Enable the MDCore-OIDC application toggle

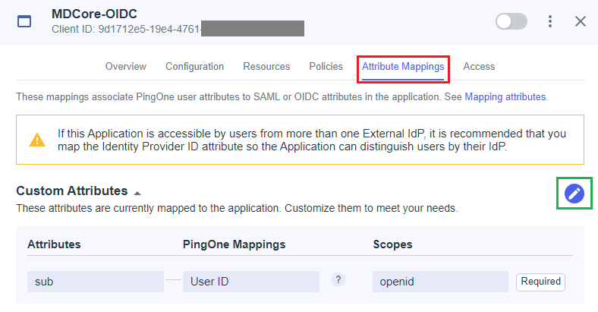coord(511,21)
